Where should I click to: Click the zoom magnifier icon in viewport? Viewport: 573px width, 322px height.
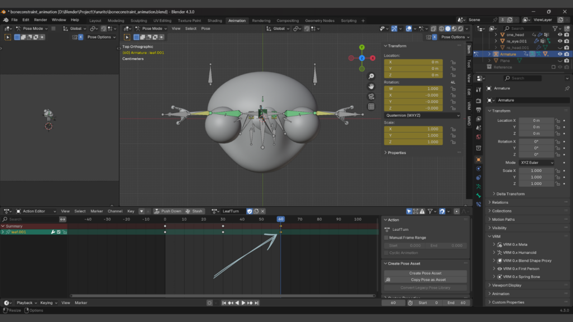tap(372, 76)
